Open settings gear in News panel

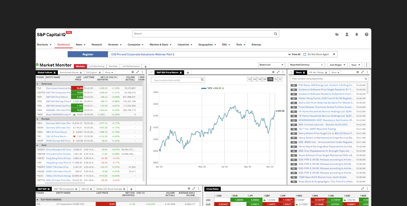(x=358, y=72)
